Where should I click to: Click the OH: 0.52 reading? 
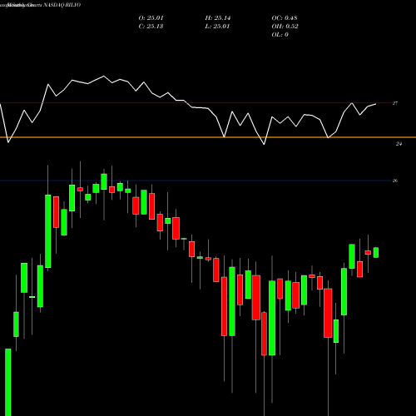pos(285,27)
